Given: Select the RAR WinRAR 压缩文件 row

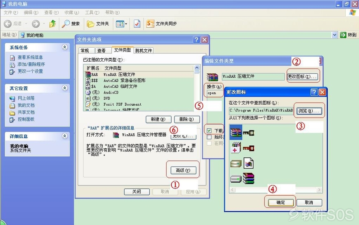Looking at the screenshot, I should [139, 75].
